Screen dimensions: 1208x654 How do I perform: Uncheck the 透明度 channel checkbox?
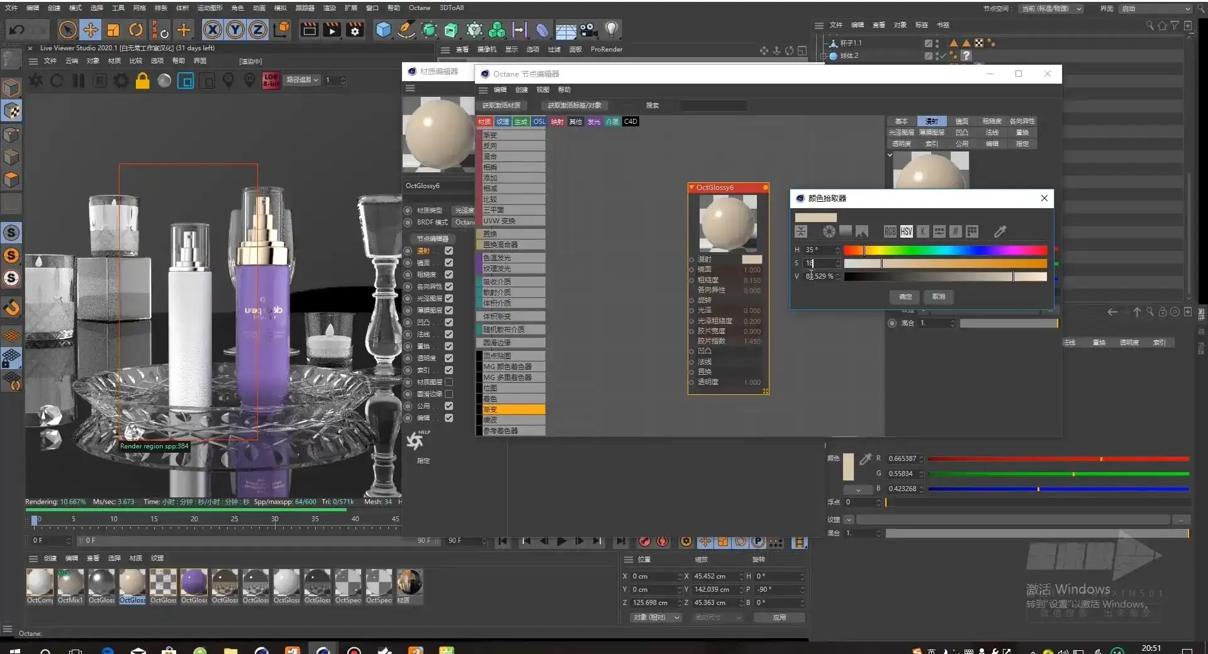click(449, 357)
